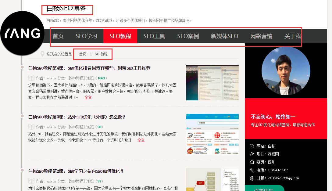Click the book icon beside the 第2课 author line
Image resolution: width=332 pixels, height=191 pixels.
31,181
